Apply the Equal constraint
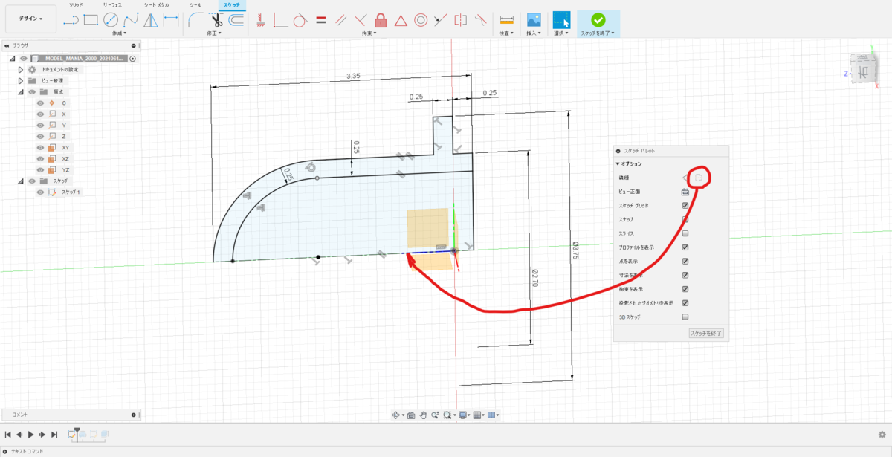The image size is (892, 457). (x=321, y=20)
